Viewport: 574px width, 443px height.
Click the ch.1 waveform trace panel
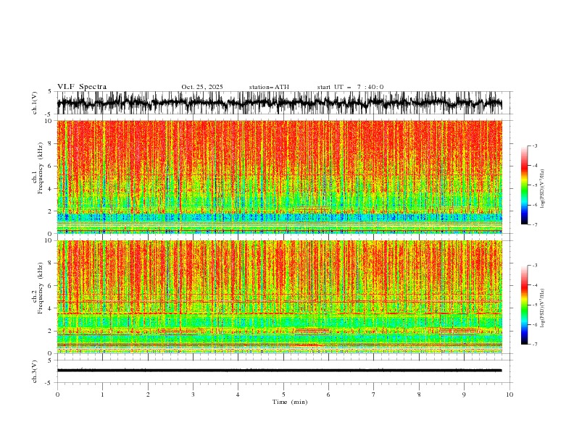(x=279, y=103)
